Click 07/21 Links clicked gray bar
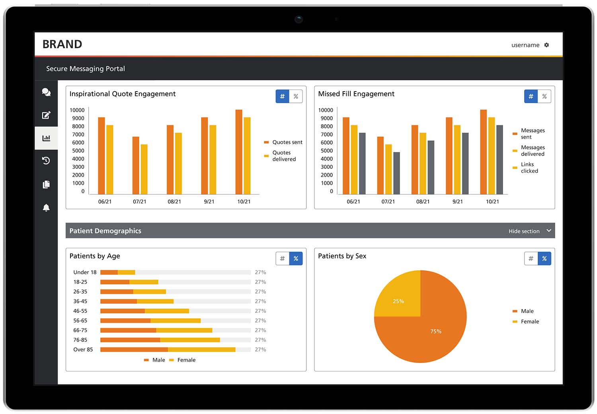 coord(396,173)
